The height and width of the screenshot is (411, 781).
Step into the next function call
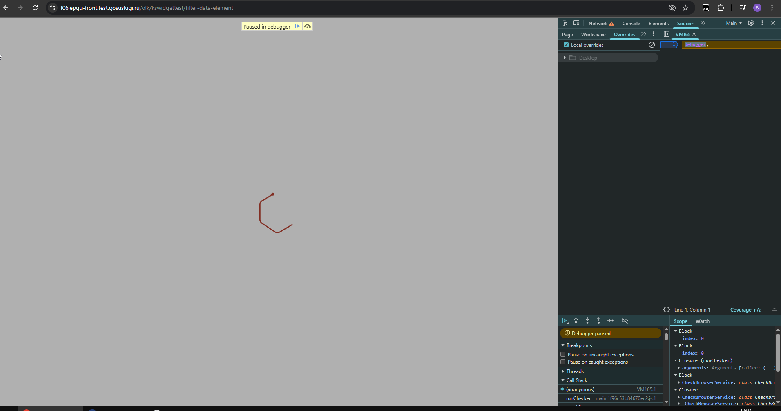tap(587, 321)
